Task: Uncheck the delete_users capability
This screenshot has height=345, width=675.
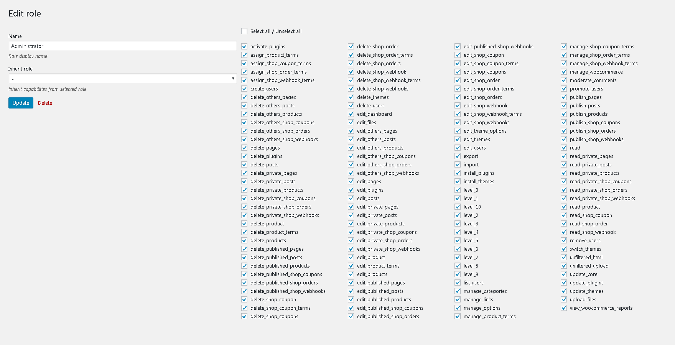Action: [351, 105]
